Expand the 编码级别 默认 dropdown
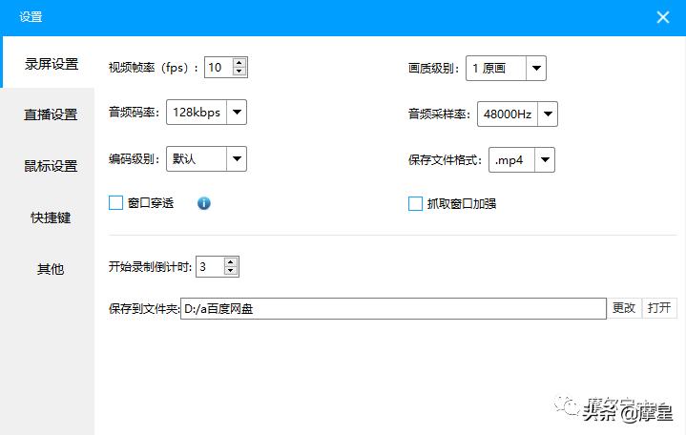Viewport: 686px width, 435px height. 206,158
